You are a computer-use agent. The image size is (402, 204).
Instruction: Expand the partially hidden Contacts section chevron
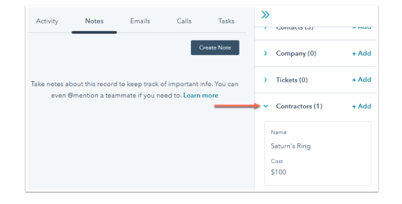pos(266,27)
